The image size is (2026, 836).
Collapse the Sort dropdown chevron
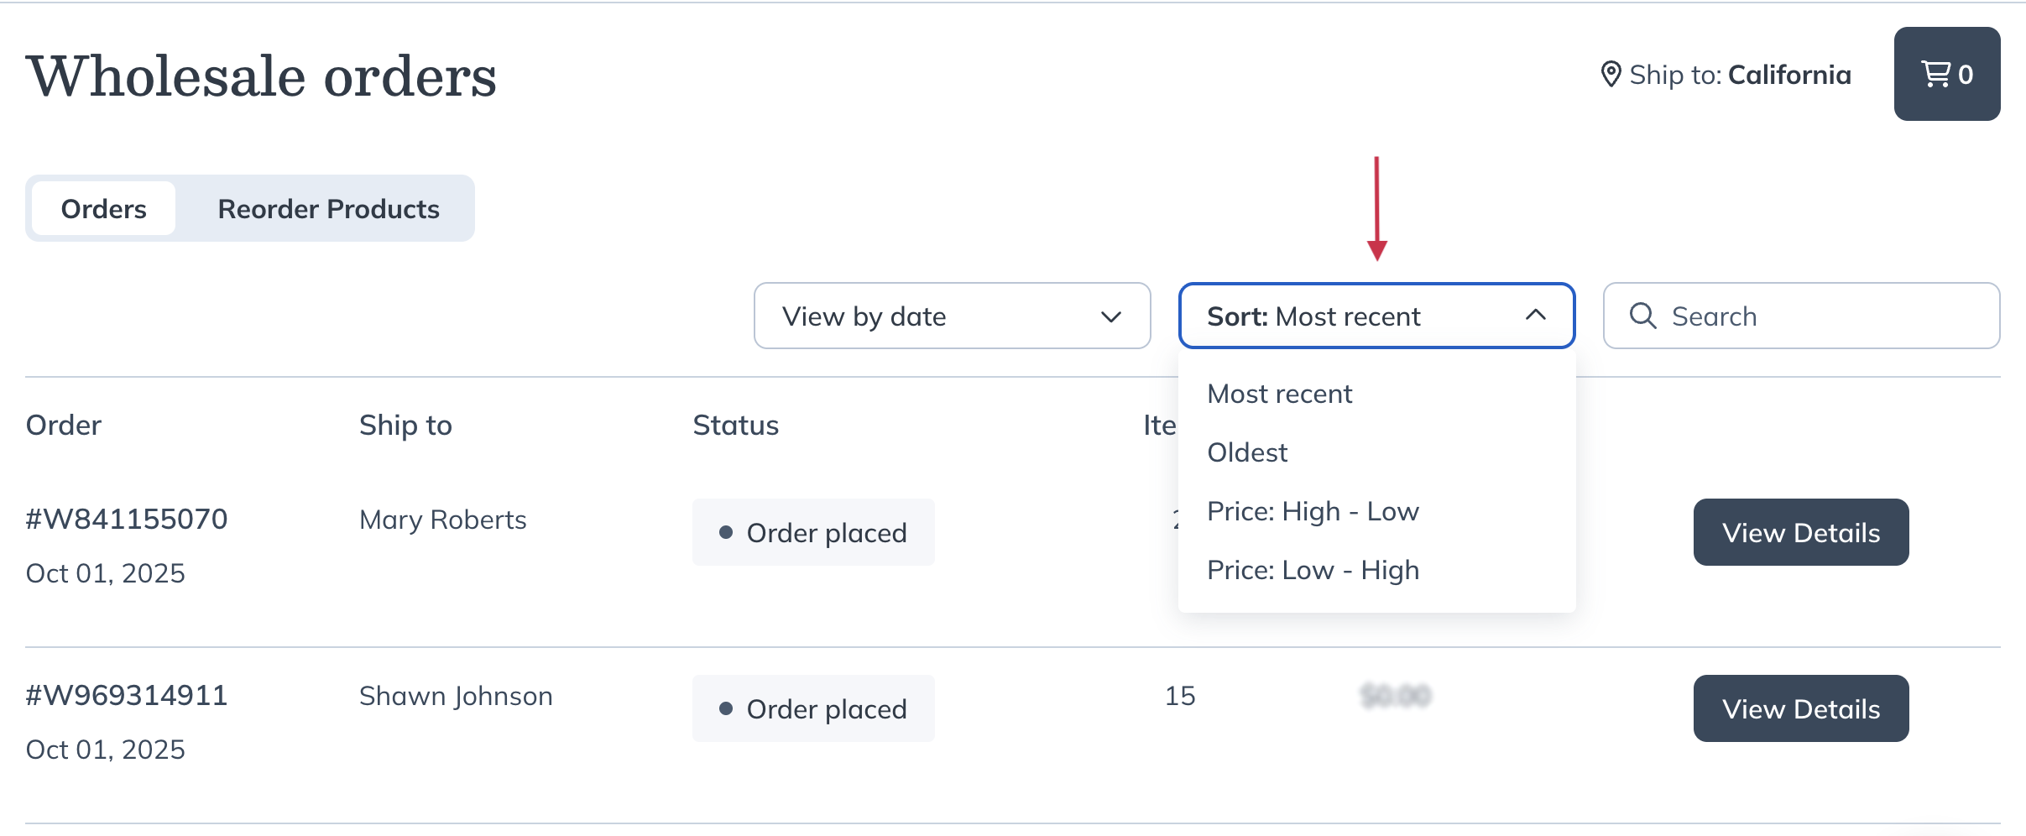(1535, 316)
